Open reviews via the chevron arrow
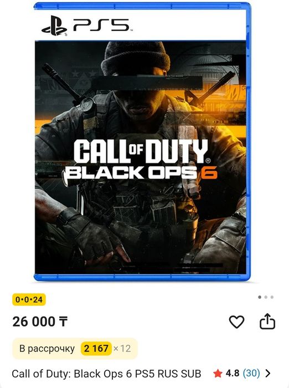Viewport: 289px width, 388px height. click(x=268, y=373)
